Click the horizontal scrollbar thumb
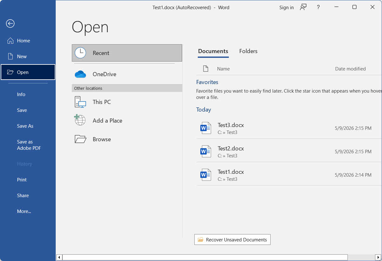 click(x=205, y=258)
